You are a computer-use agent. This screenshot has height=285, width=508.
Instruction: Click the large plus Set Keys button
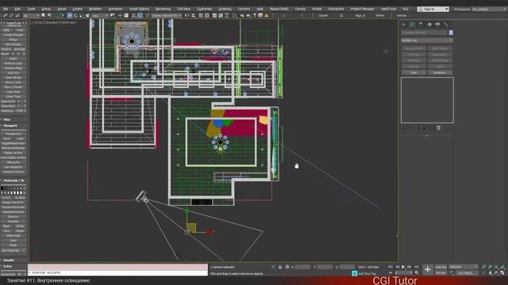427,269
